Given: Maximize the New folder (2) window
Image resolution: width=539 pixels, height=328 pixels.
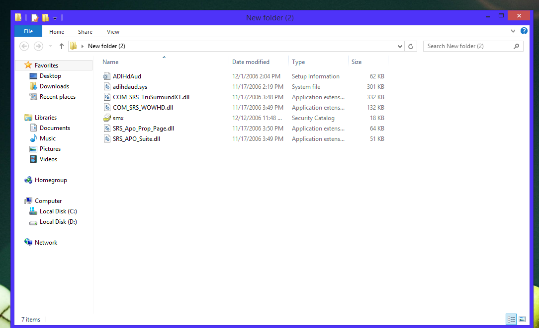Looking at the screenshot, I should pyautogui.click(x=501, y=16).
